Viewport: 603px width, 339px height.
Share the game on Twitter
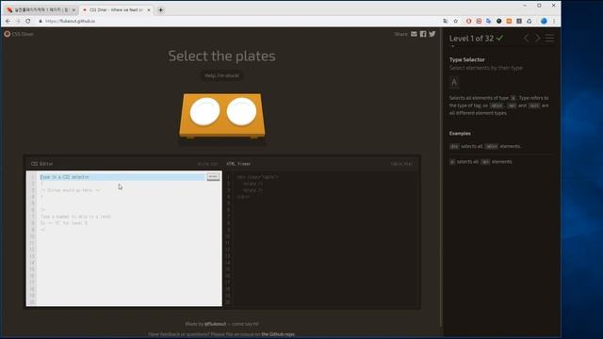(432, 34)
